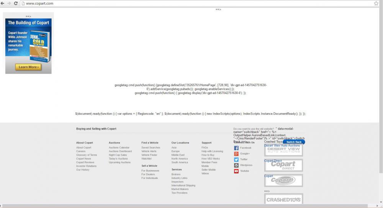Click the yellow Learn More button
Image resolution: width=383 pixels, height=208 pixels.
pos(28,67)
